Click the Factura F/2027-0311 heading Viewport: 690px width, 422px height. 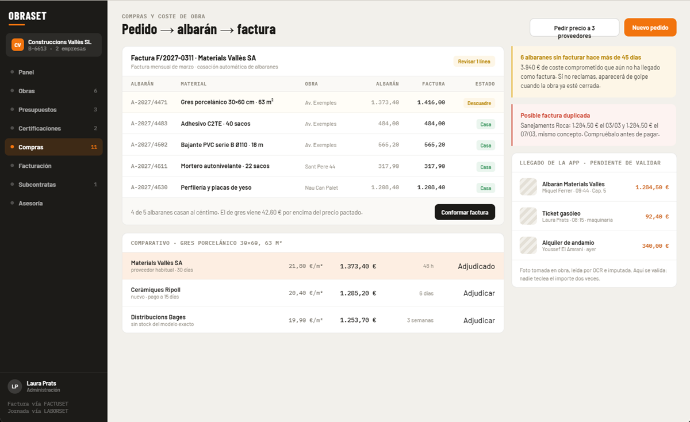point(193,58)
